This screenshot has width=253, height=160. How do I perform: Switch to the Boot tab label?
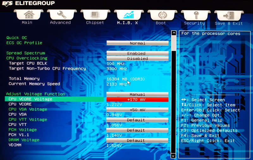[161, 23]
